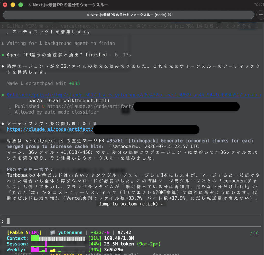Click the 25.5M token session value
This screenshot has width=264, height=255.
pos(119,244)
